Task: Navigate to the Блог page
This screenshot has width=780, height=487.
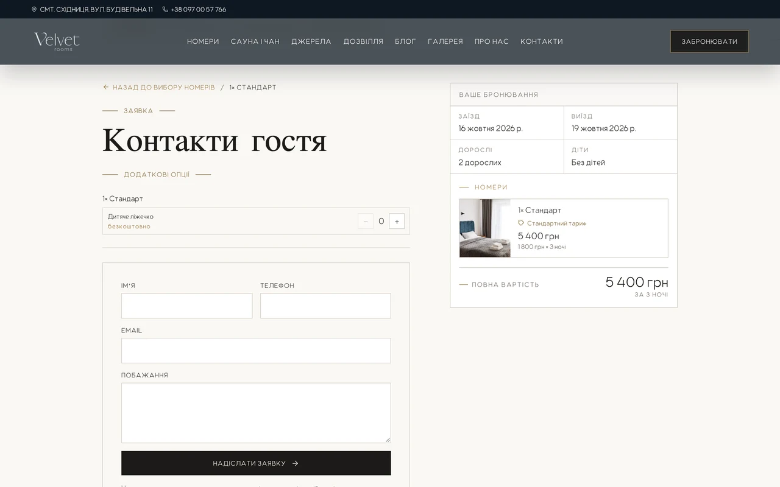Action: pyautogui.click(x=405, y=41)
